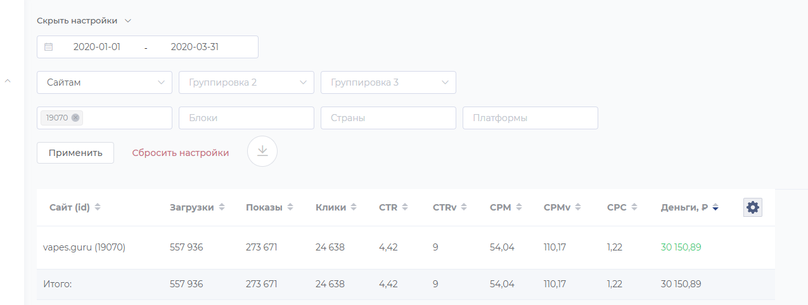Remove the 19070 site filter tag
Image resolution: width=808 pixels, height=305 pixels.
[x=75, y=117]
